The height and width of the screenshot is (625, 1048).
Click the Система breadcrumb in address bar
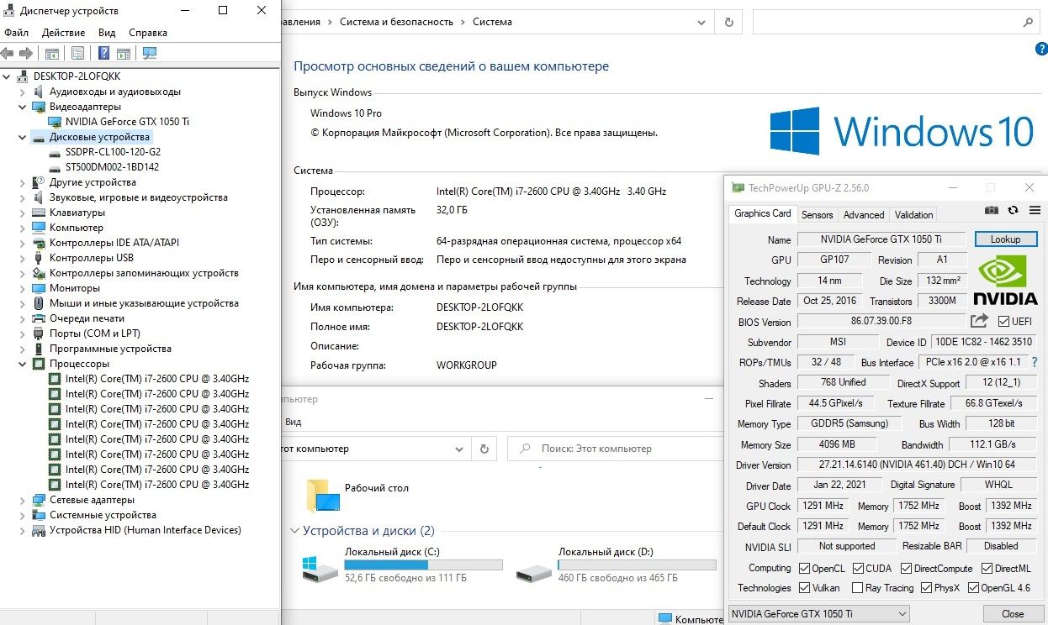point(492,22)
